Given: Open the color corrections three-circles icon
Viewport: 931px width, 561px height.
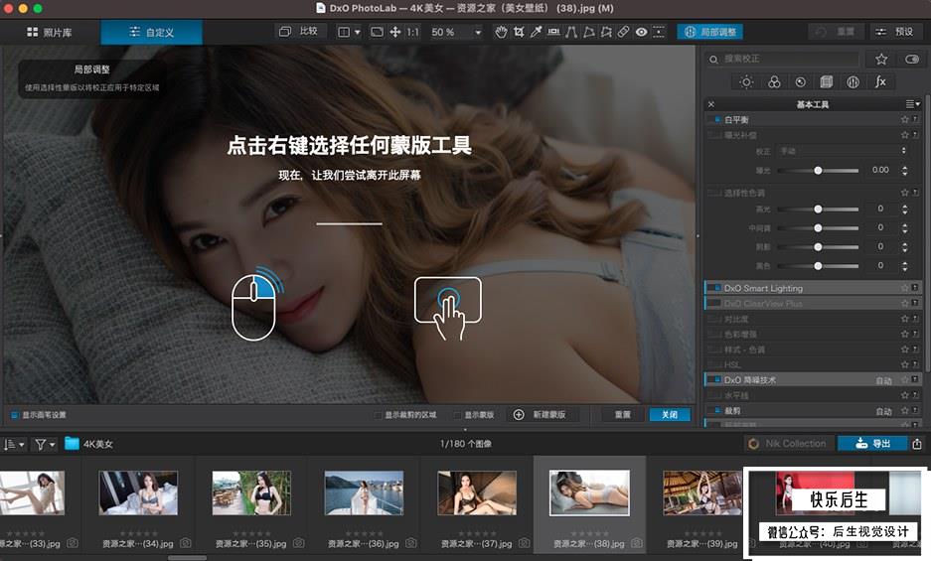Looking at the screenshot, I should [774, 82].
